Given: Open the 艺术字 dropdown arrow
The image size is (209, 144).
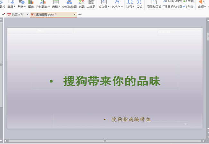Looking at the screenshot, I should 122,7.
